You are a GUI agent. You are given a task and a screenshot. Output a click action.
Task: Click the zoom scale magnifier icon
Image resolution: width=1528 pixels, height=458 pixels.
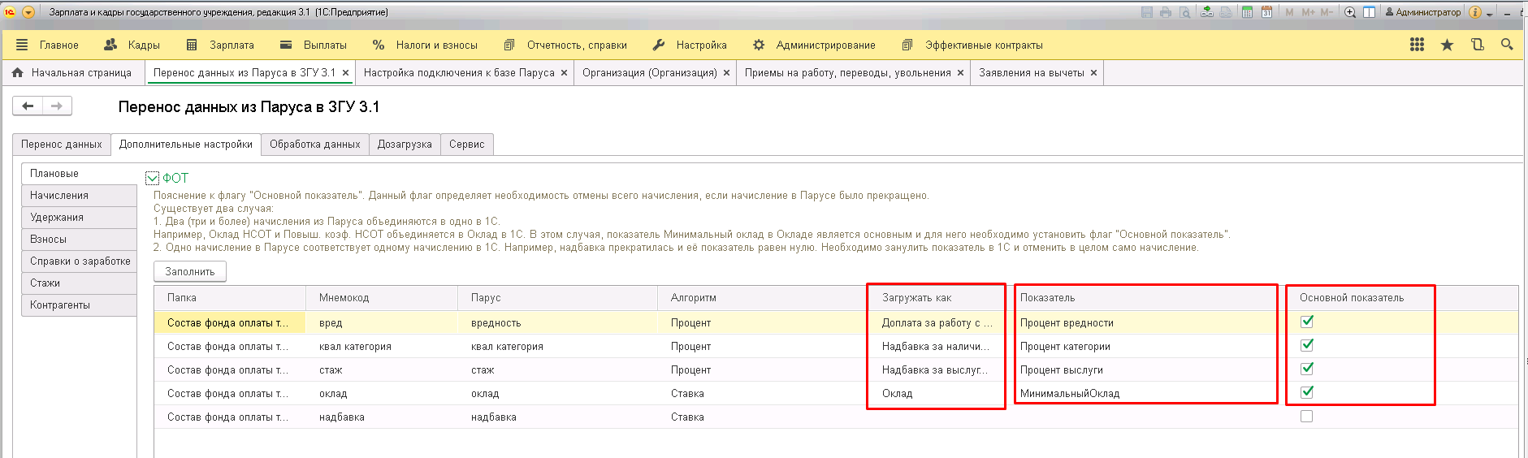tap(1350, 12)
